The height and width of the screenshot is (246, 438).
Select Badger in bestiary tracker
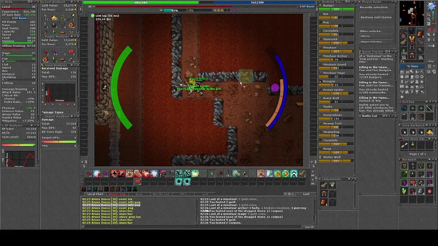[336, 7]
